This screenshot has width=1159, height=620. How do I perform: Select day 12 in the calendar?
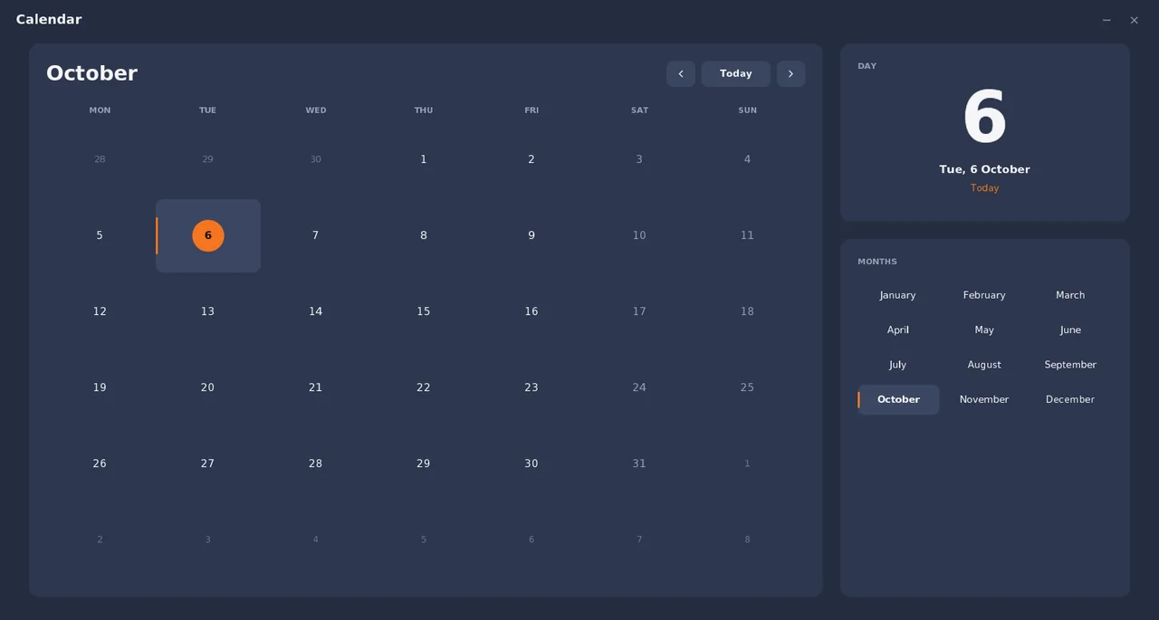coord(100,311)
